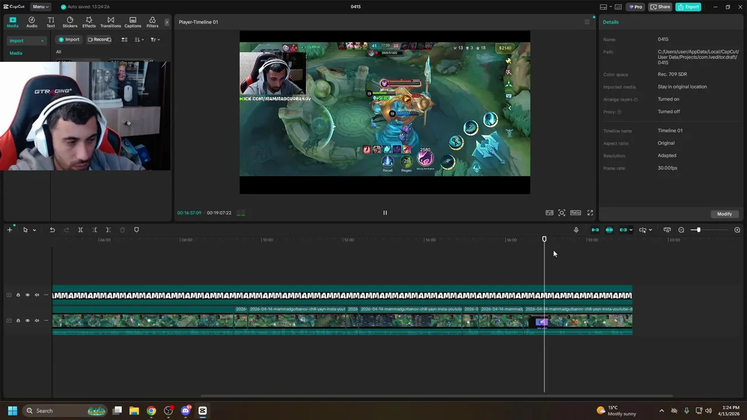
Task: Open the Pro upgrade button
Action: coord(635,7)
